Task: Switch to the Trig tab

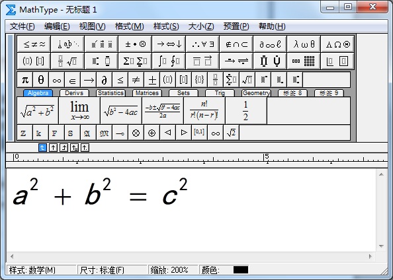Action: click(220, 93)
